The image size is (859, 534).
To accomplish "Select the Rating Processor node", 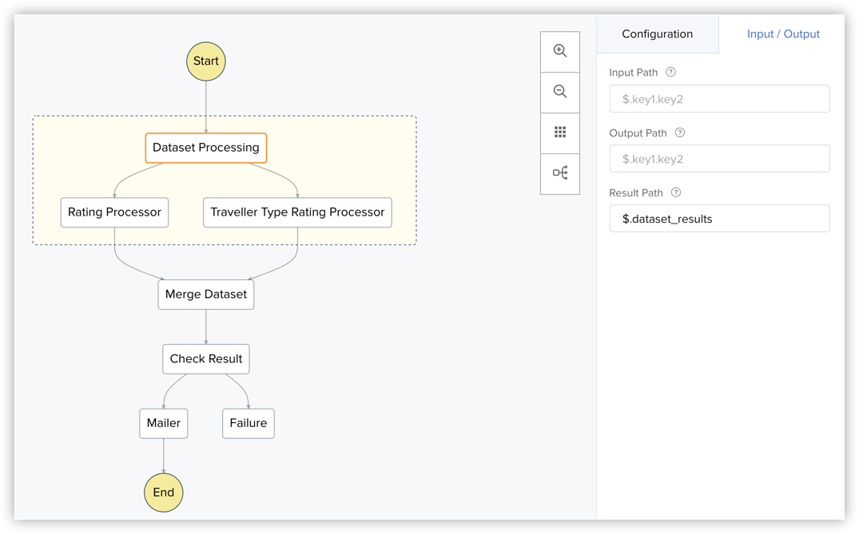I will pyautogui.click(x=114, y=212).
